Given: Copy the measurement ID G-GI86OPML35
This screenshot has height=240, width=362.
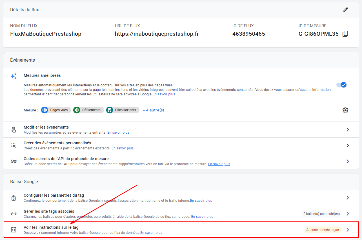Looking at the screenshot, I should [x=345, y=34].
